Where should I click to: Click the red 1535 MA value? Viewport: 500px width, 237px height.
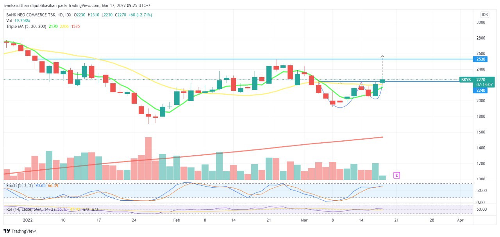click(75, 26)
